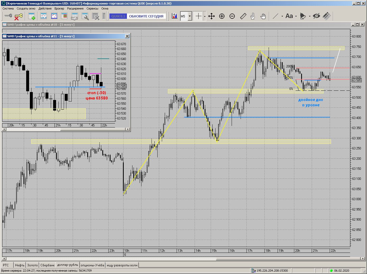Expand the text tool options arrow
The width and height of the screenshot is (367, 274).
[296, 16]
